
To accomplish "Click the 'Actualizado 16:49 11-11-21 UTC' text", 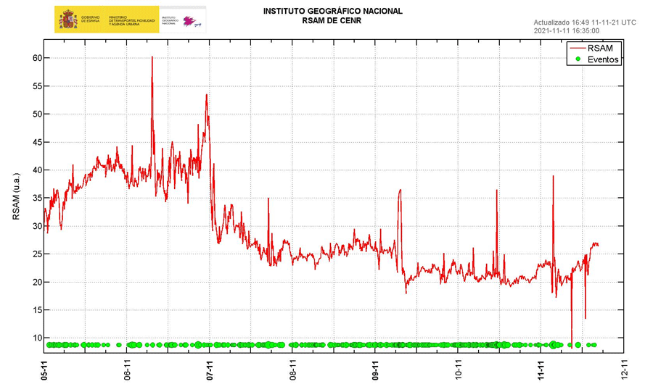I will pyautogui.click(x=585, y=22).
